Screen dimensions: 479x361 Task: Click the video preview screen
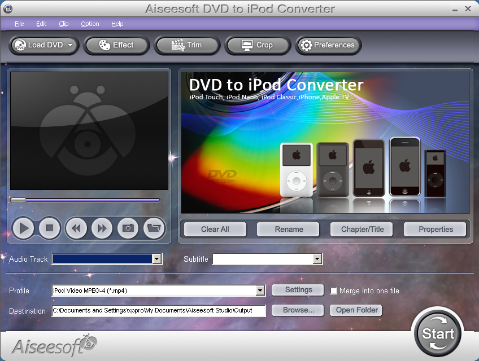click(89, 131)
